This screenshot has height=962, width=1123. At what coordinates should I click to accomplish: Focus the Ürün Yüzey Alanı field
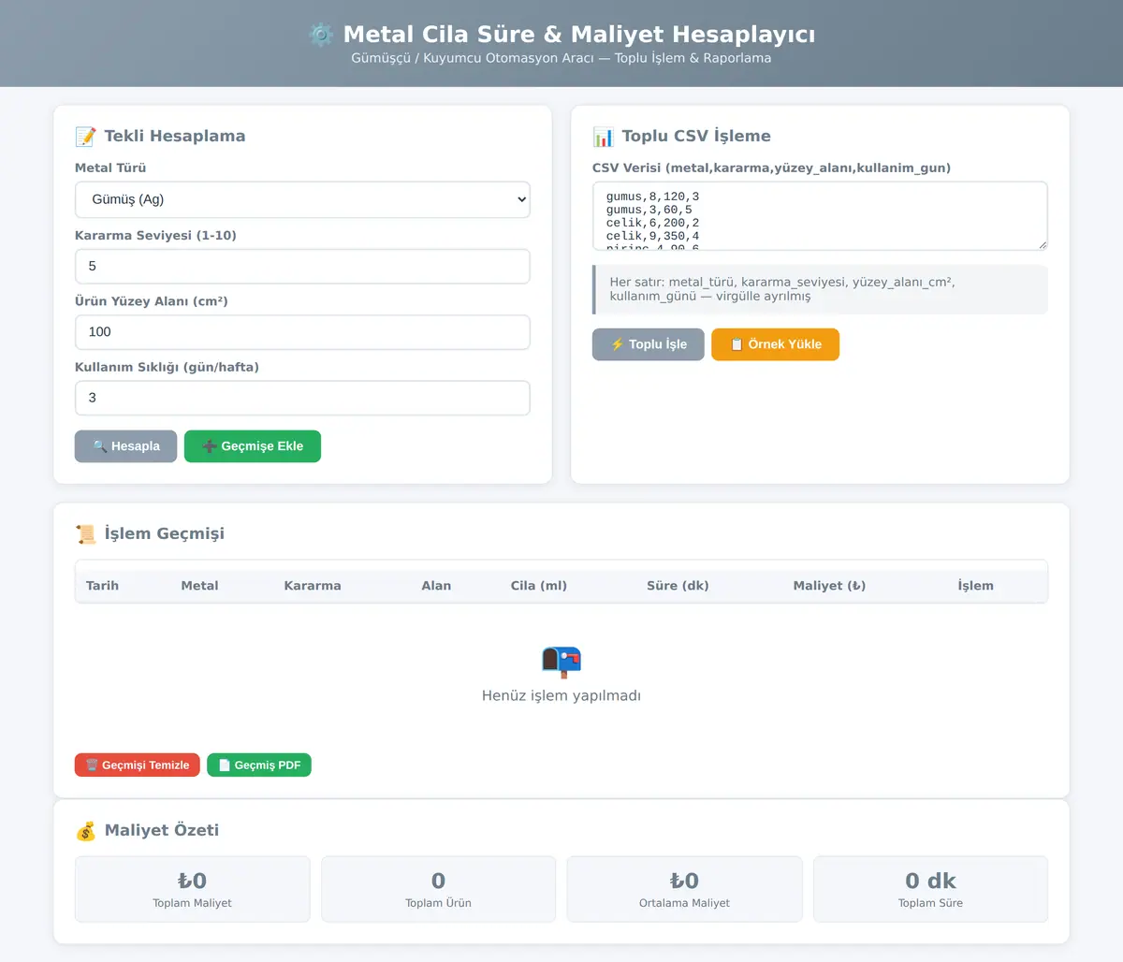pyautogui.click(x=302, y=332)
